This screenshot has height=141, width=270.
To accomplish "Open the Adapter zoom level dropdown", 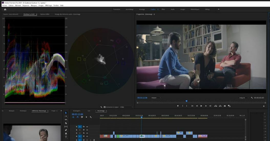I will click(156, 98).
